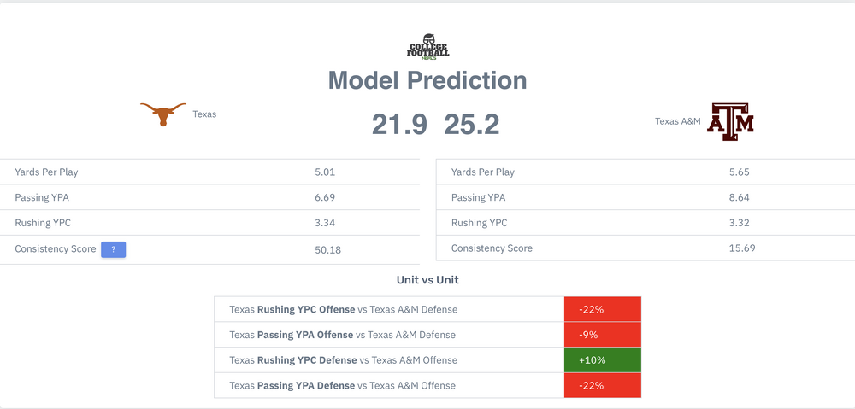Click the Texas team name label
855x409 pixels.
[204, 114]
